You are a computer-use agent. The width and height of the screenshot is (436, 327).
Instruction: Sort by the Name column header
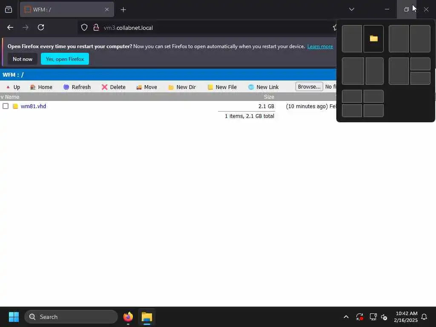(x=12, y=97)
